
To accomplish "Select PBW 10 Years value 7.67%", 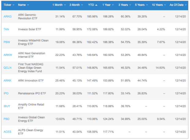I will pyautogui.click(x=161, y=42).
